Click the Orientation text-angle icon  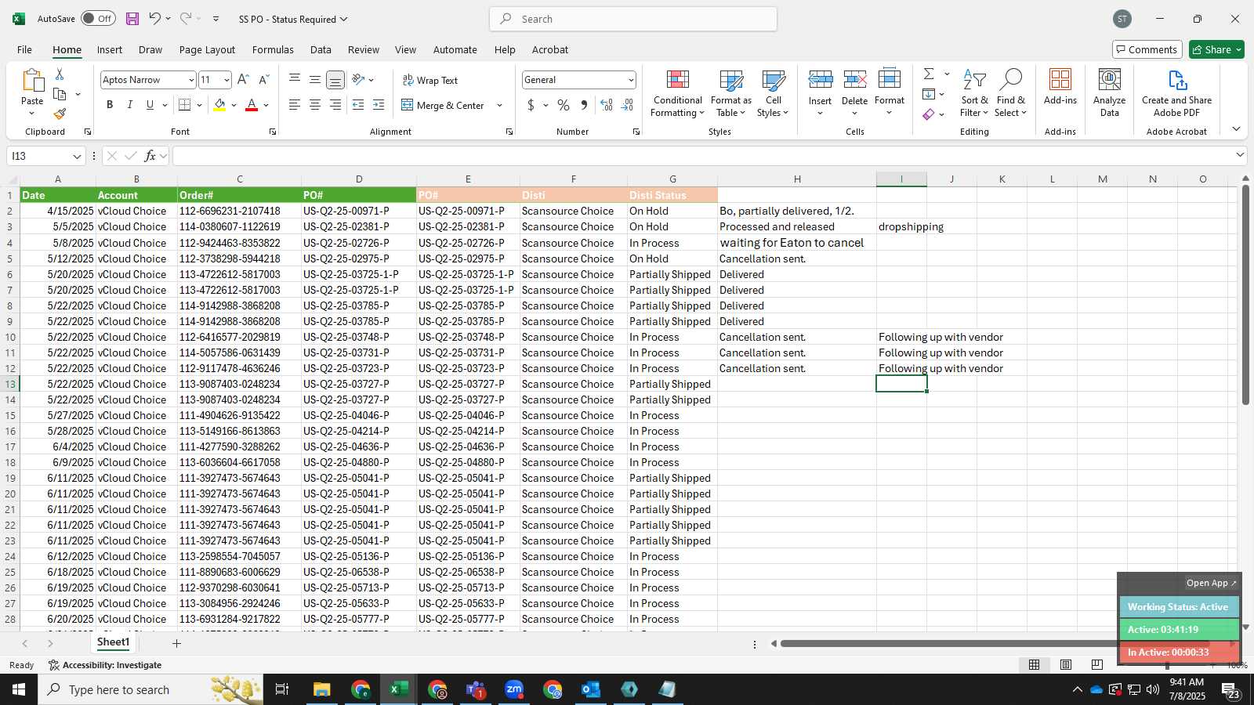[x=358, y=80]
